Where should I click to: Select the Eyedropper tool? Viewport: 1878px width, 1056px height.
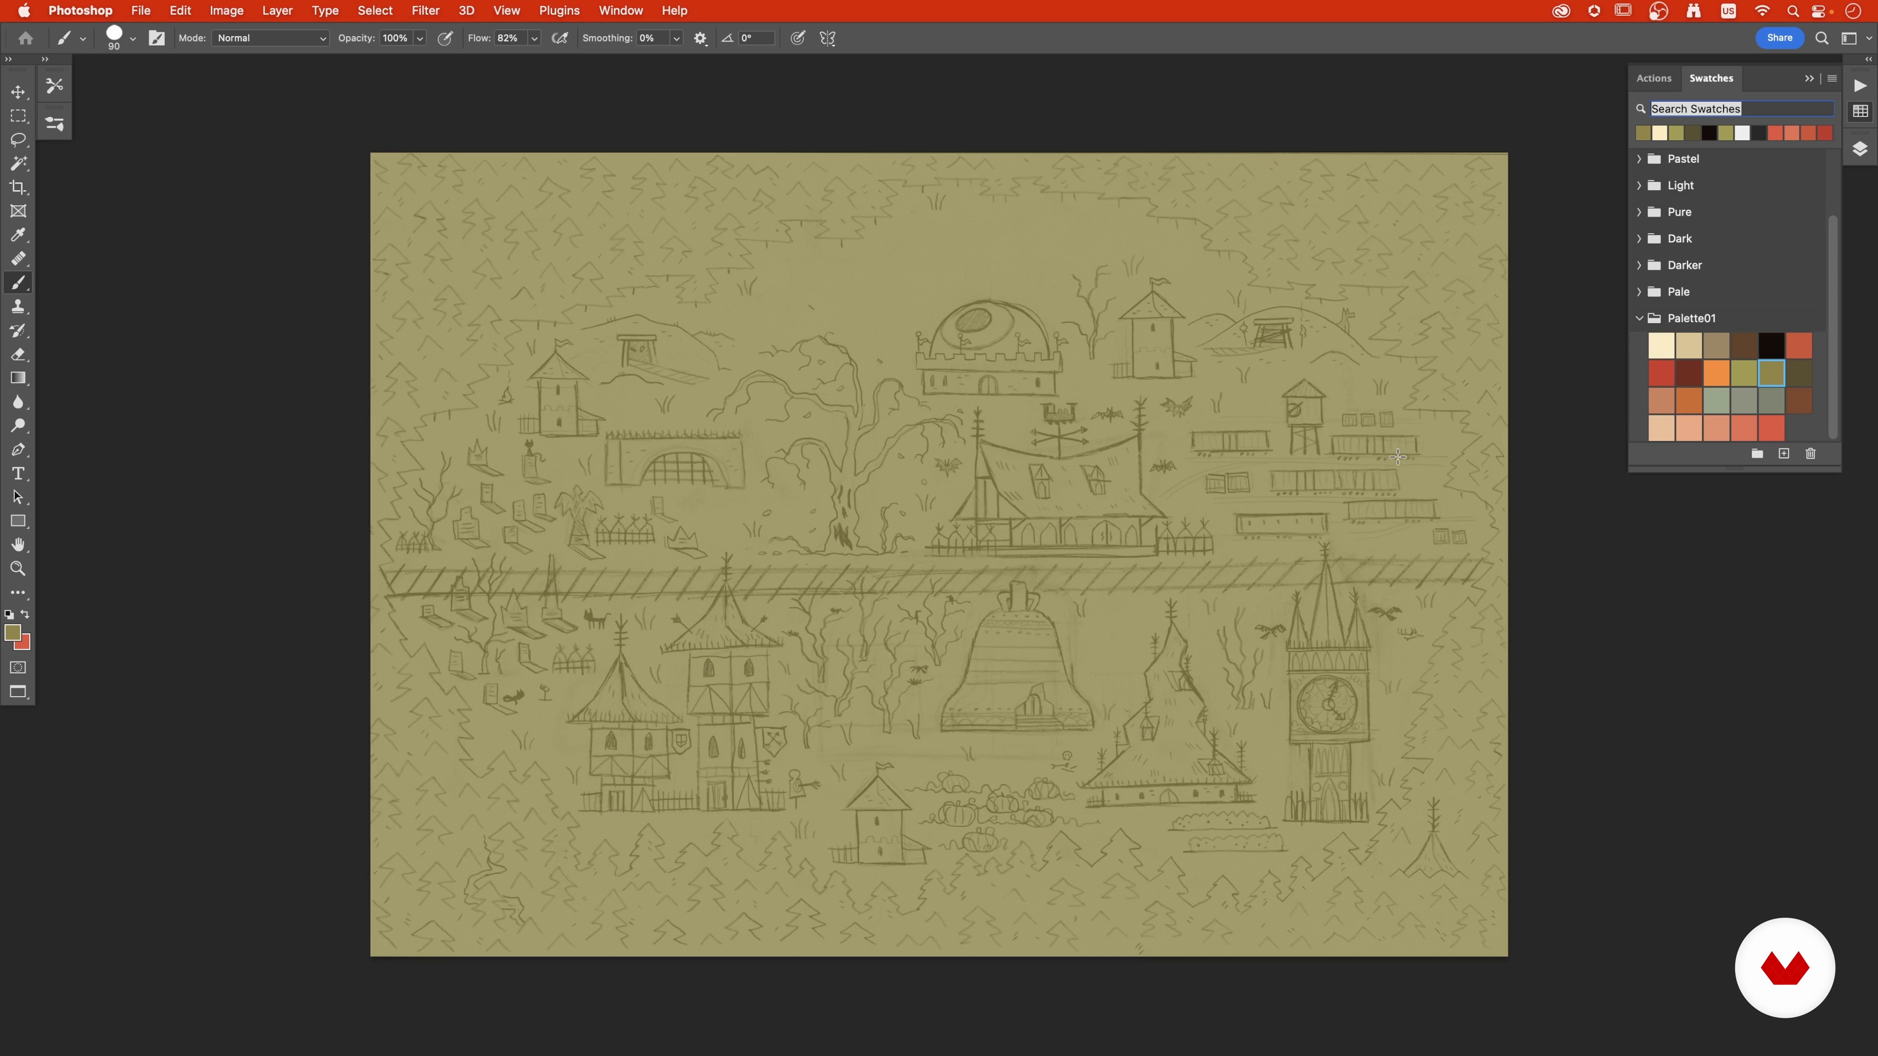click(18, 235)
